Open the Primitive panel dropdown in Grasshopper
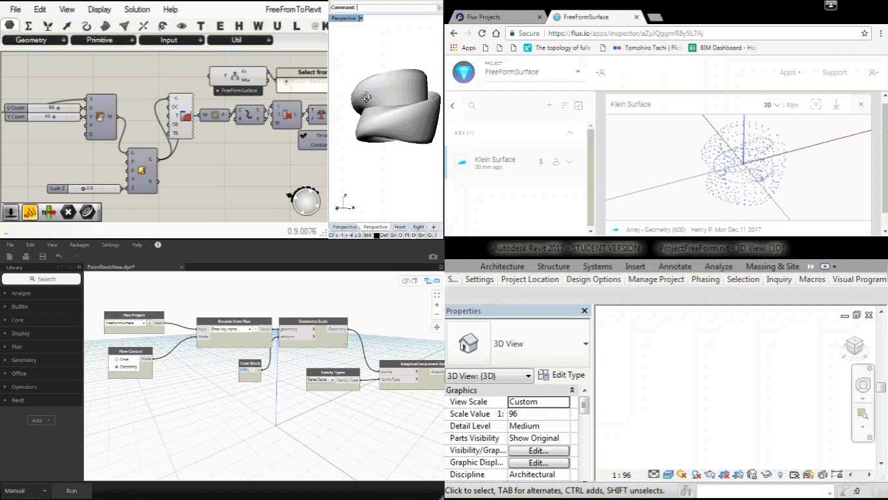Screen dimensions: 888x500 [104, 40]
